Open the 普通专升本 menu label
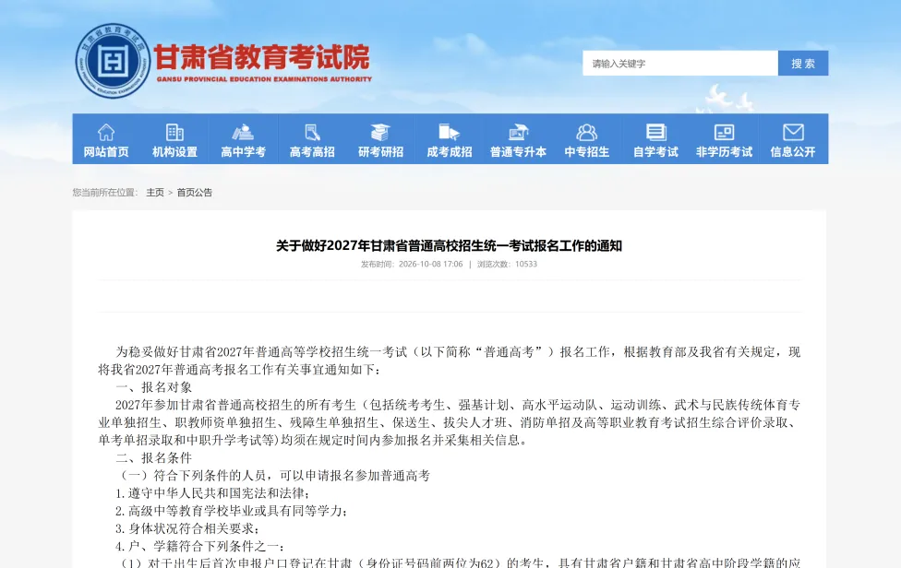Screen dimensions: 901x568 tap(518, 152)
